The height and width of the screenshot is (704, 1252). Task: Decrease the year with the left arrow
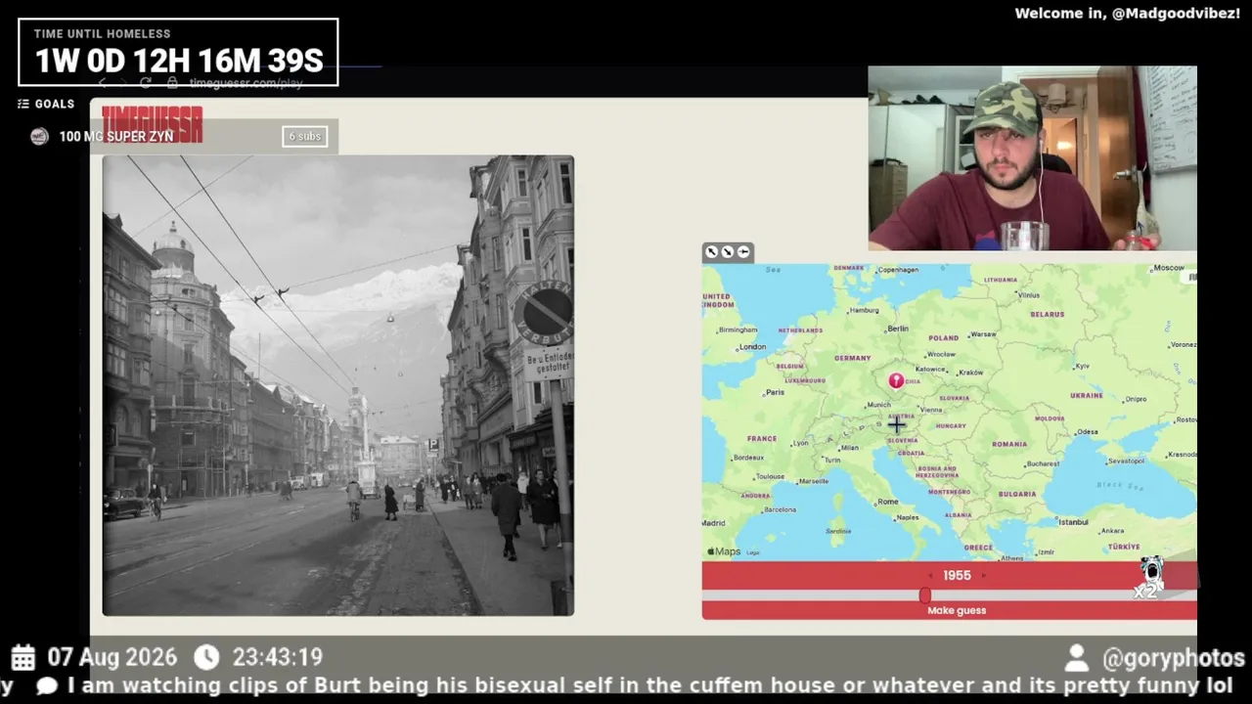click(930, 576)
